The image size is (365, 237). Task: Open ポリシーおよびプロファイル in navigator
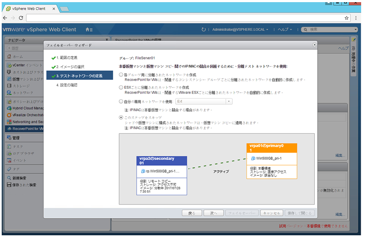[25, 101]
